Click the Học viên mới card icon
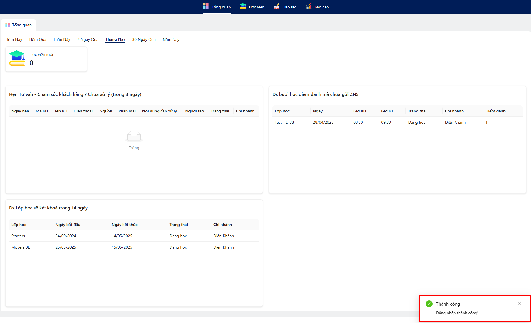 click(17, 58)
